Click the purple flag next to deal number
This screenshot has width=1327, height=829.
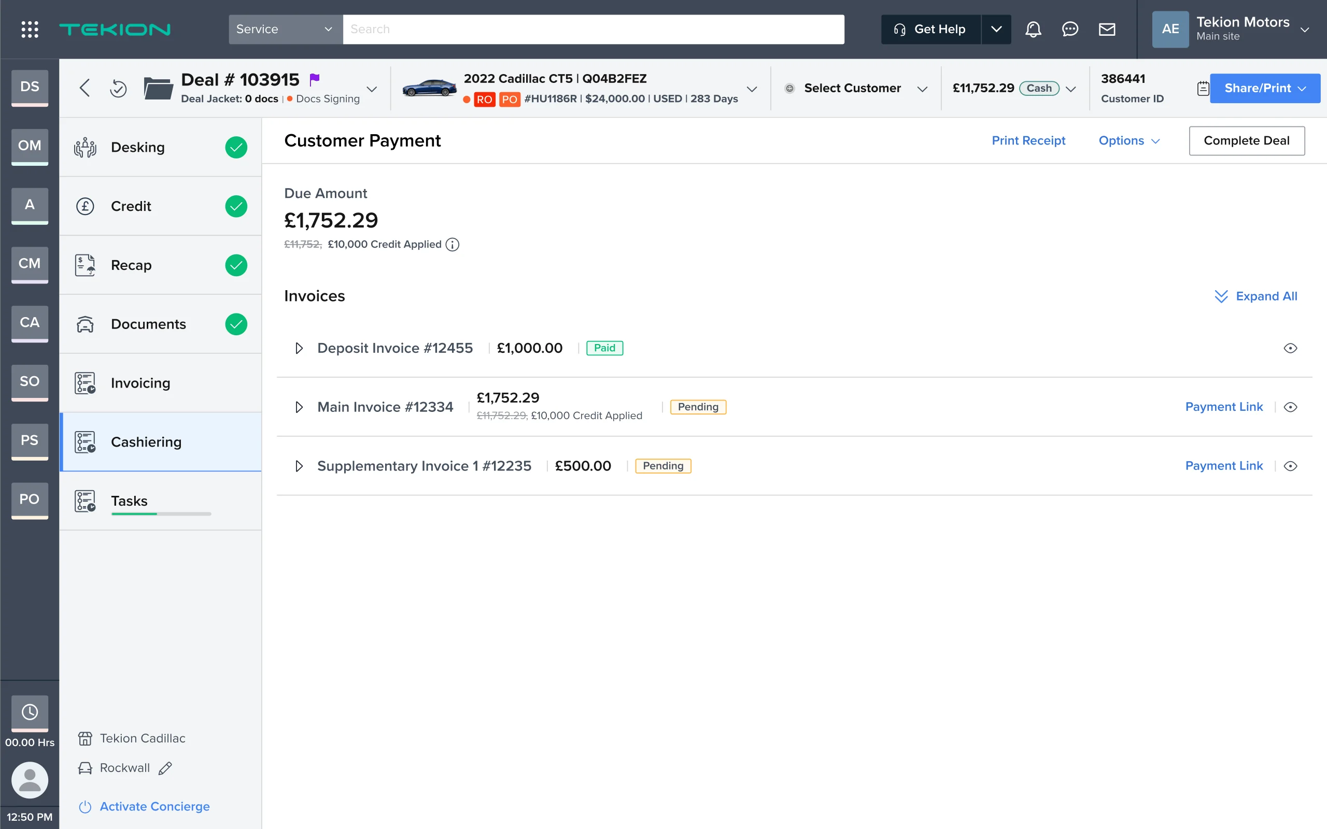point(314,79)
